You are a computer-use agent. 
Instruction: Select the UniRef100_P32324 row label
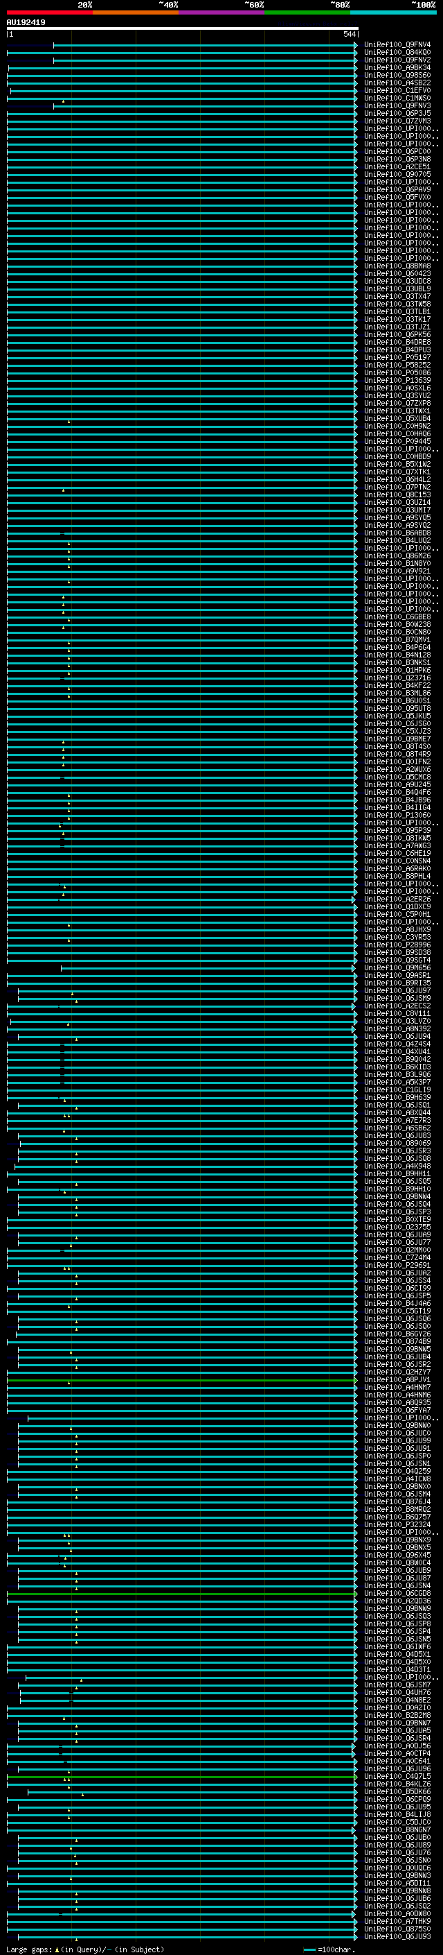397,1525
